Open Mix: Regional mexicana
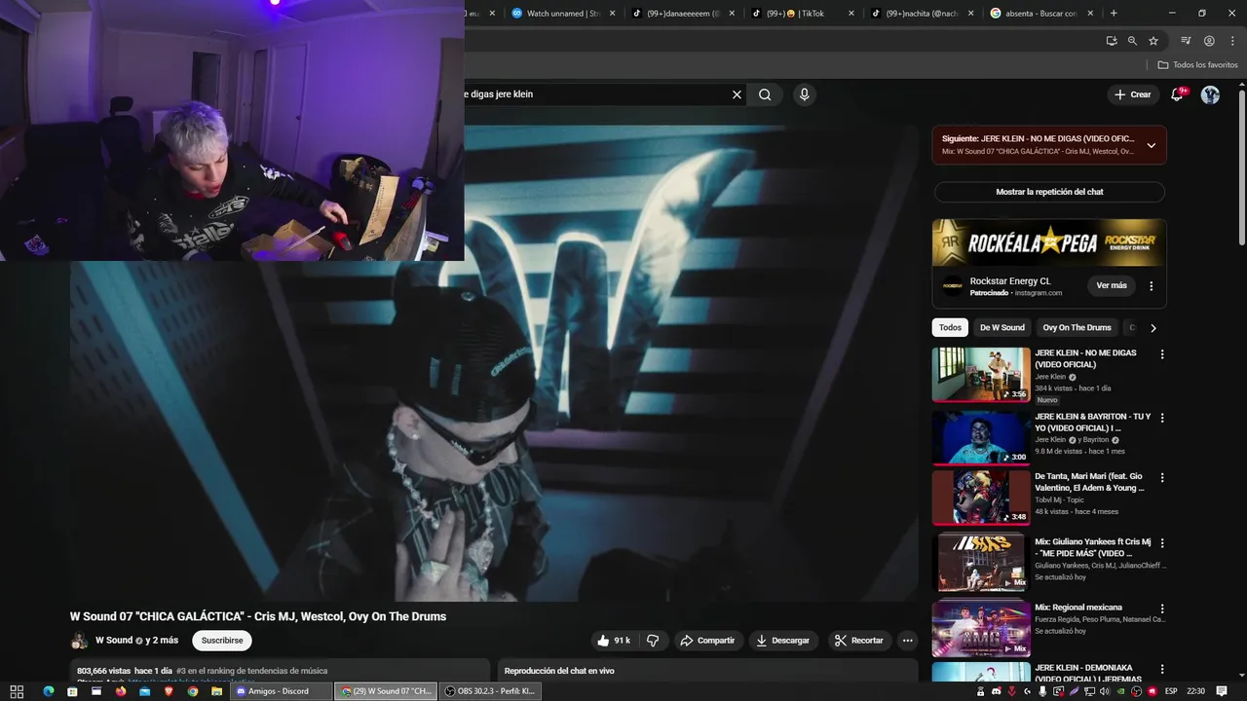 pos(981,628)
